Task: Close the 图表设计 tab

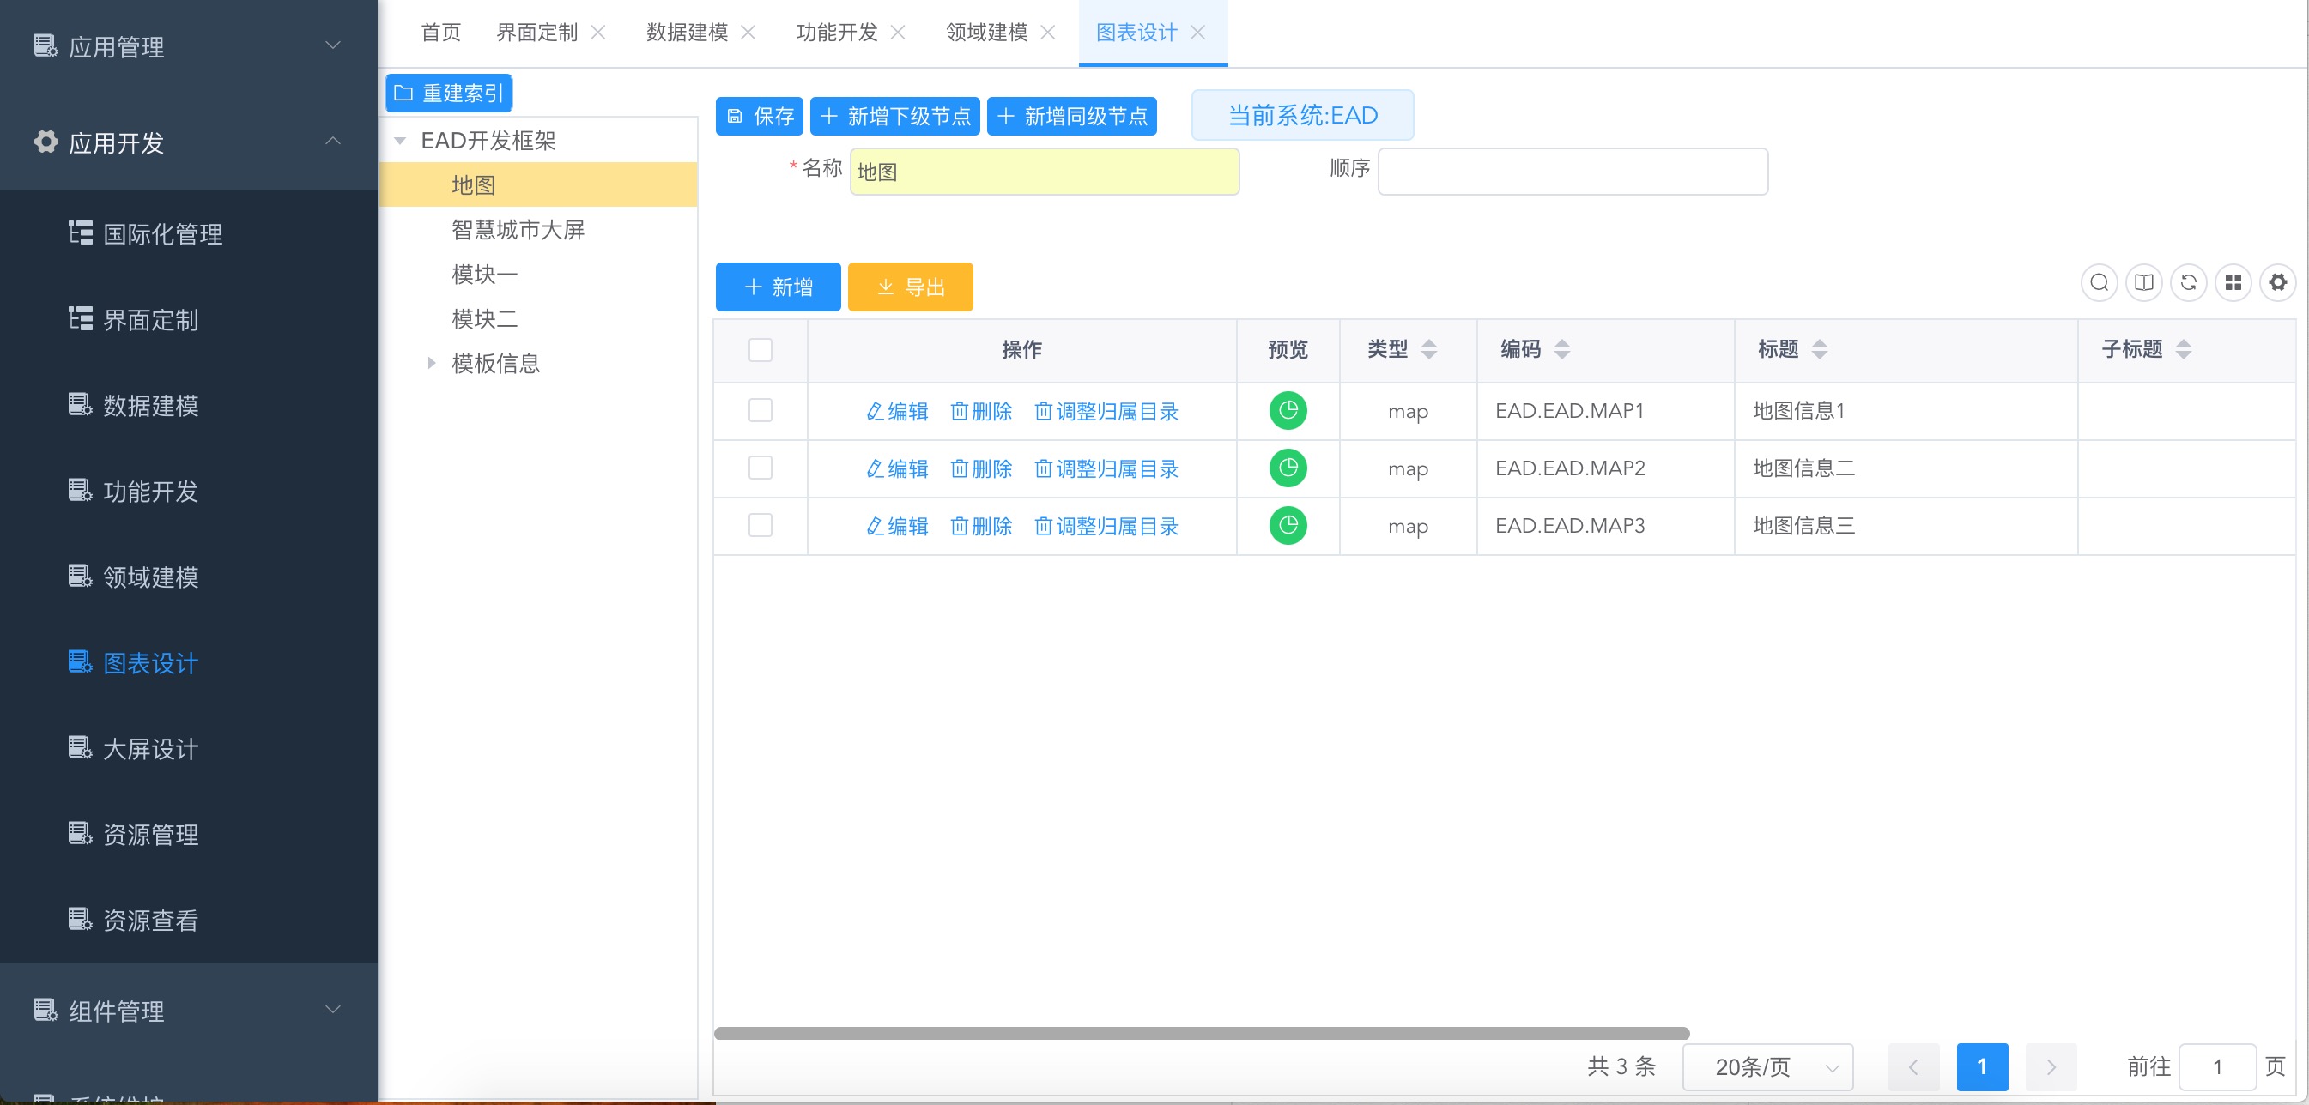Action: pyautogui.click(x=1197, y=33)
